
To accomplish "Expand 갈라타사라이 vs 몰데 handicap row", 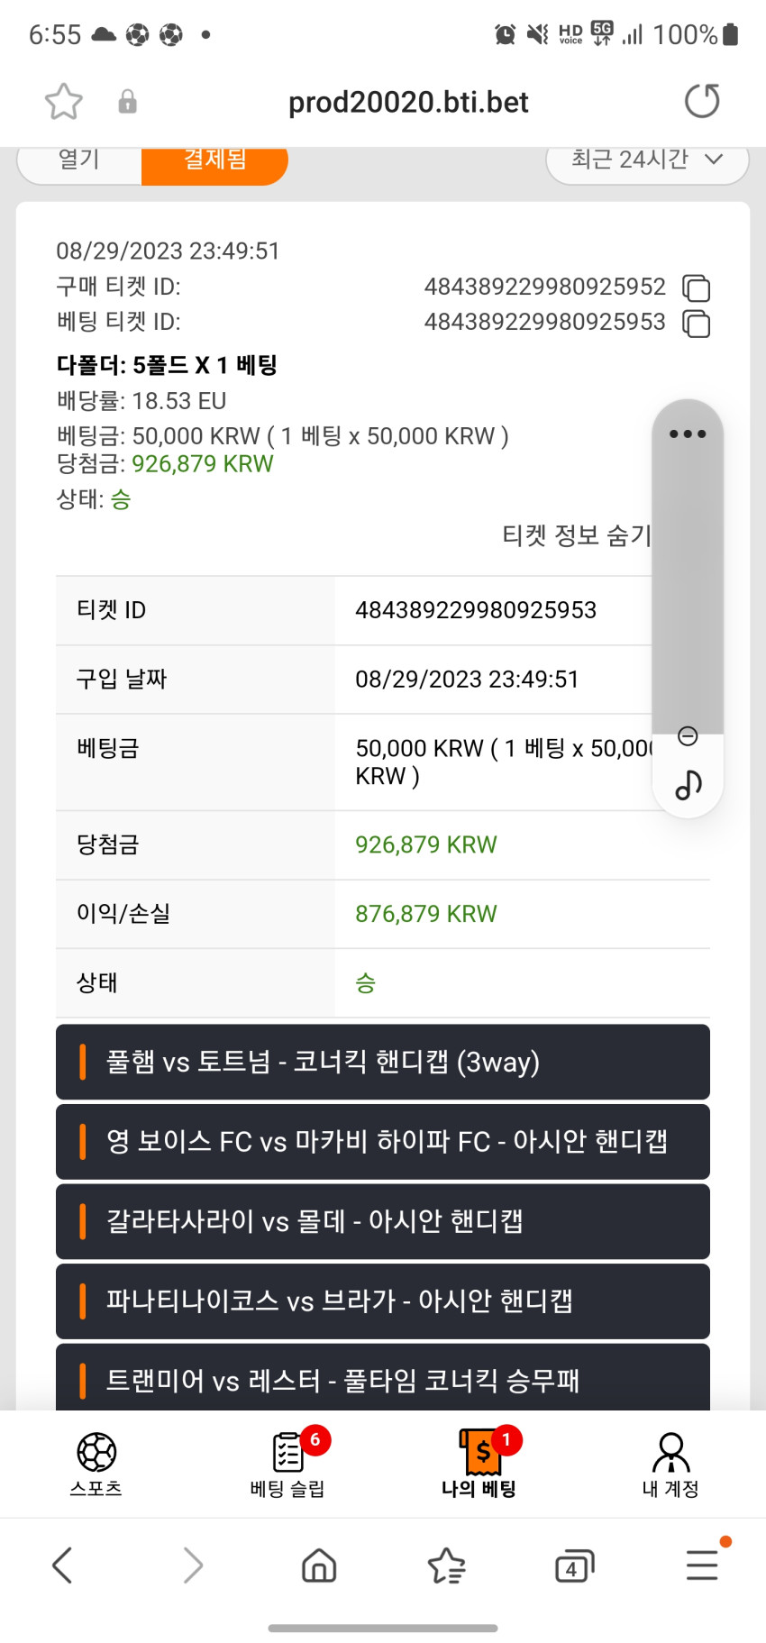I will [x=383, y=1221].
